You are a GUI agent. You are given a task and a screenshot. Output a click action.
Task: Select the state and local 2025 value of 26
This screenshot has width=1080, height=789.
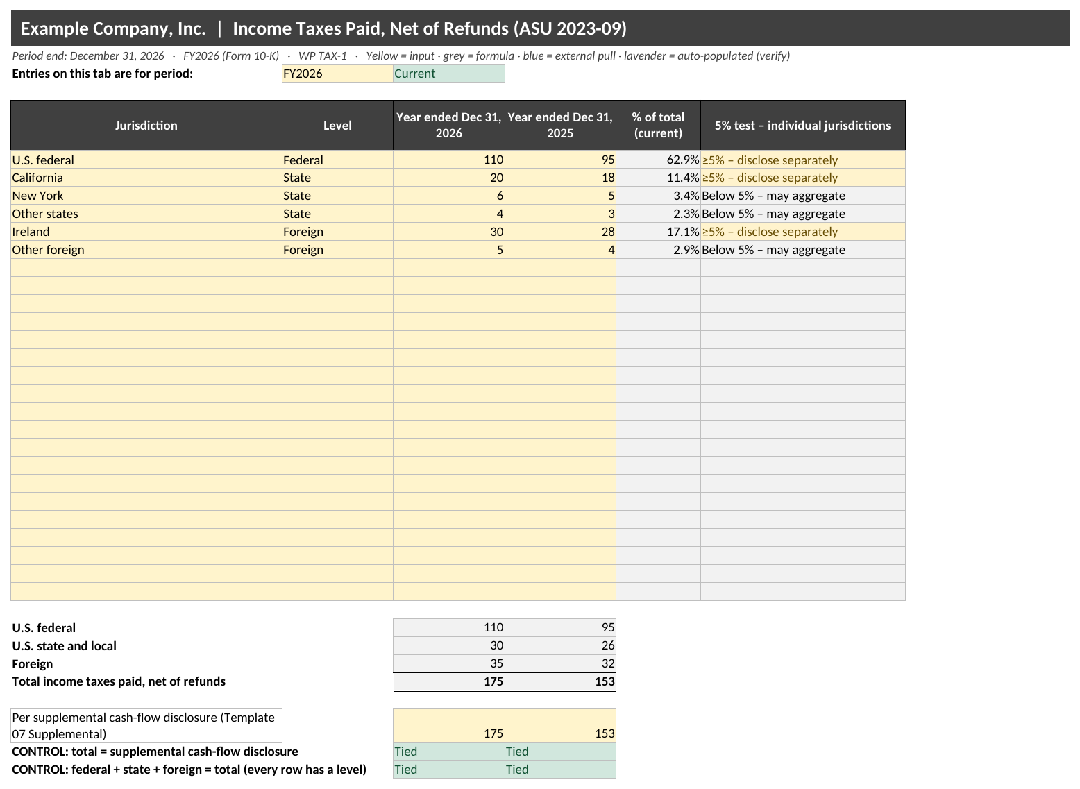(x=560, y=646)
